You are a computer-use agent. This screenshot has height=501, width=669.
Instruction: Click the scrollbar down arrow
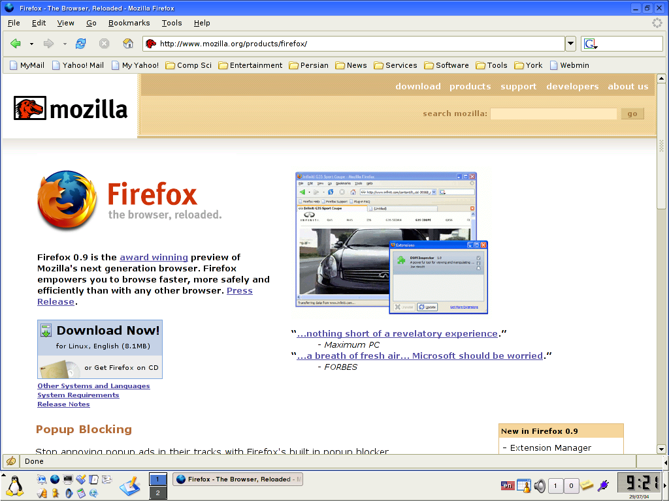(662, 448)
